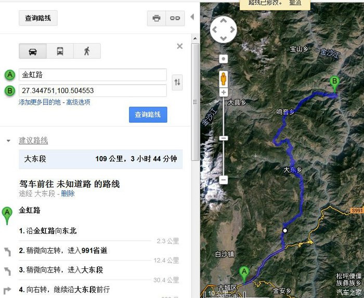Zoom out with bottom minus button
The height and width of the screenshot is (298, 364).
(224, 179)
